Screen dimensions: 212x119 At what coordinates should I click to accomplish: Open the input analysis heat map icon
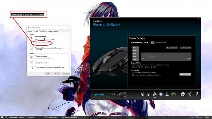[x=174, y=94]
